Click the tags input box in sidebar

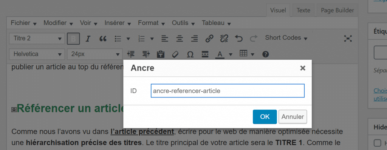(x=380, y=53)
